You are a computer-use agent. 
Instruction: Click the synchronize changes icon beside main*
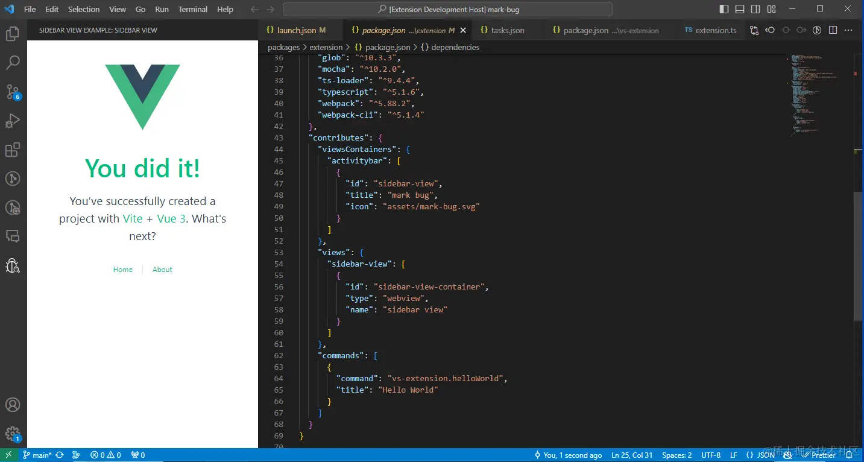[60, 455]
